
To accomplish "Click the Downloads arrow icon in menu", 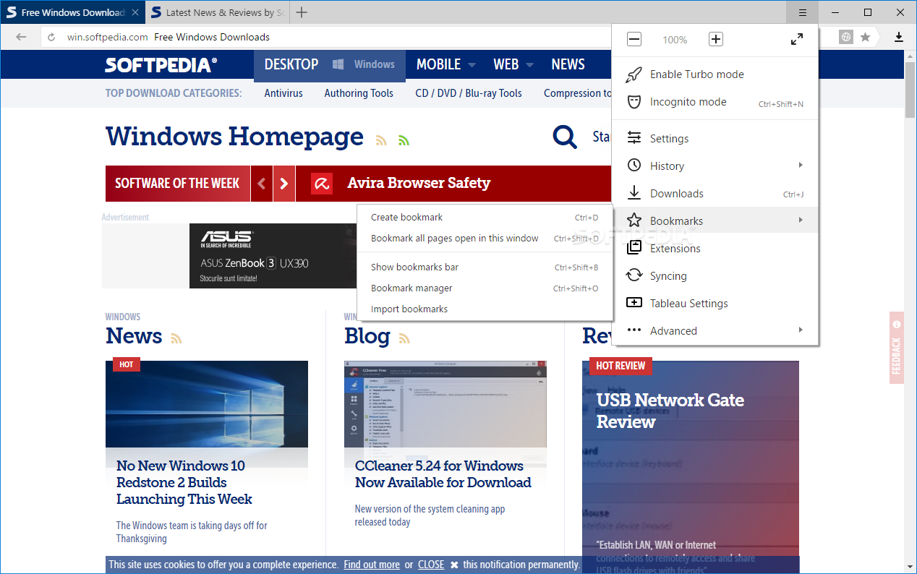I will (634, 193).
